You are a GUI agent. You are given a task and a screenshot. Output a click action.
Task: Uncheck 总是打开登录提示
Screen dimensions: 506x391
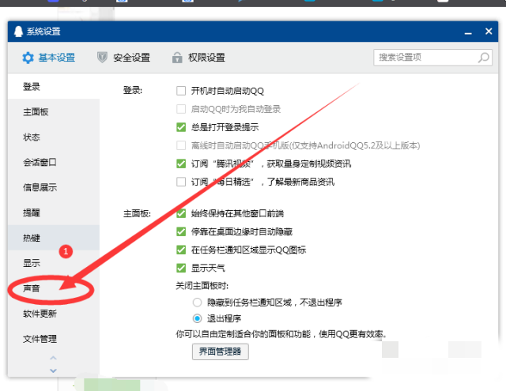(181, 127)
